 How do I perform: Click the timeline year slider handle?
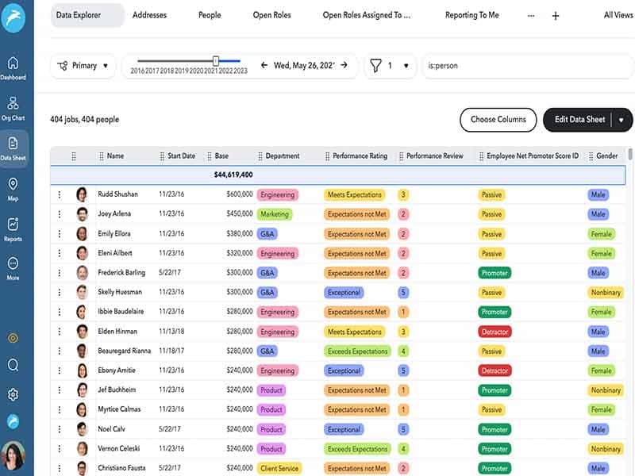pos(215,60)
